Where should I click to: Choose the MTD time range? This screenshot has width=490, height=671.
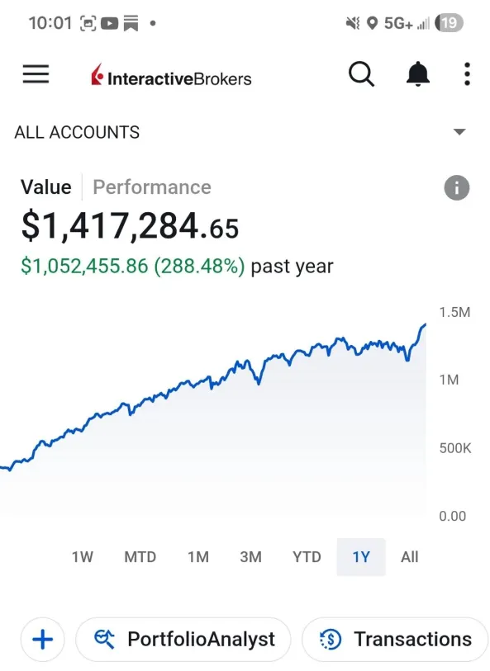click(140, 557)
